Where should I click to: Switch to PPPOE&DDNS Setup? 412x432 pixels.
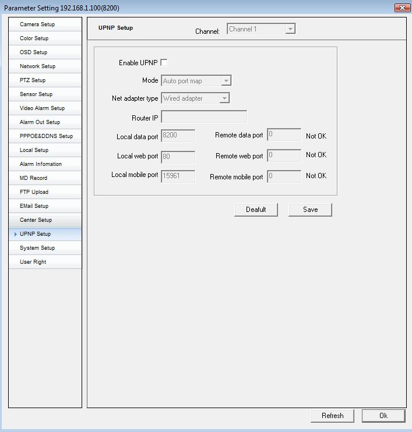pyautogui.click(x=45, y=136)
